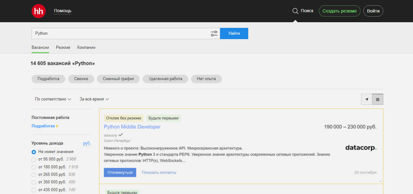Open 'За всё время' period dropdown
Viewport: 413px width, 194px height.
coord(94,99)
